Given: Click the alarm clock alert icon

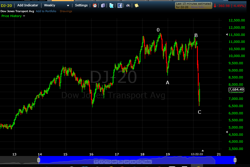Looking at the screenshot, I should point(95,5).
